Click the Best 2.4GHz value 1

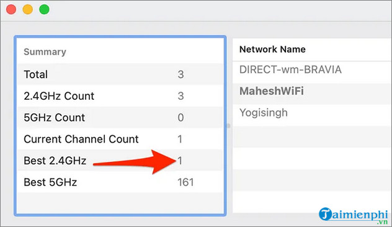[180, 161]
